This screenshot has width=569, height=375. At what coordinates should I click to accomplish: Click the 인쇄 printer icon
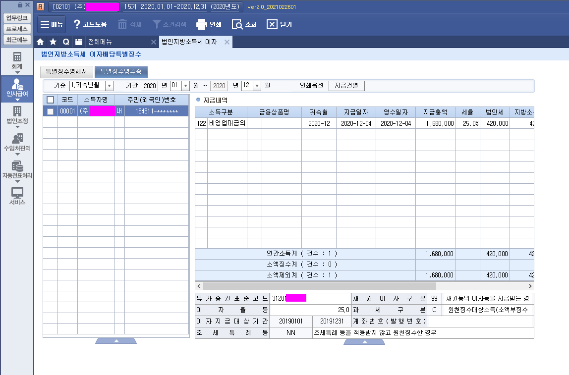pos(201,24)
